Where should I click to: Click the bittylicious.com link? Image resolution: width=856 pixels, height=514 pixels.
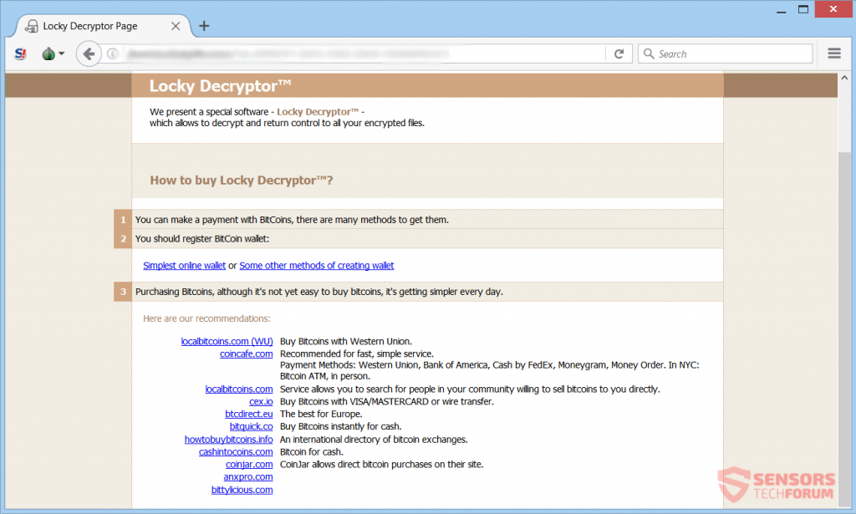pos(242,490)
